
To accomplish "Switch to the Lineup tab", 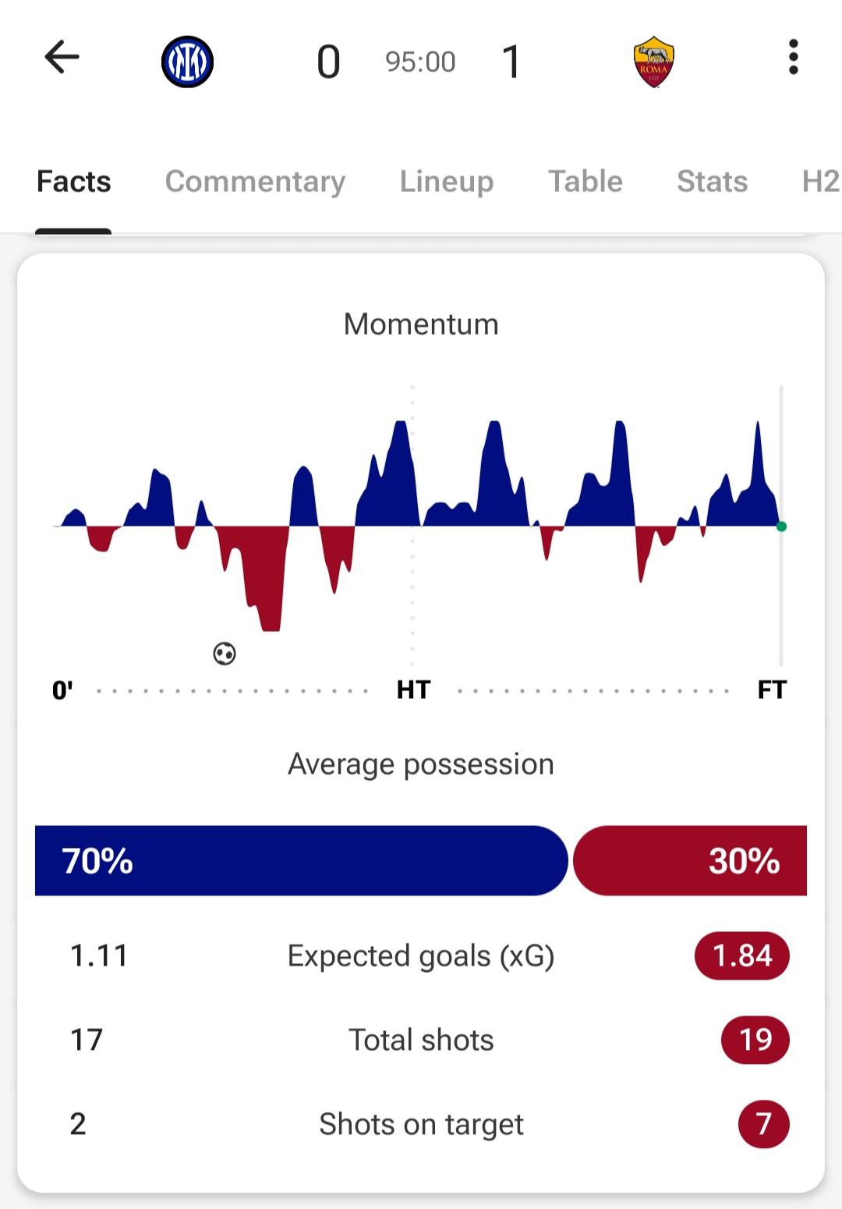I will [x=447, y=182].
